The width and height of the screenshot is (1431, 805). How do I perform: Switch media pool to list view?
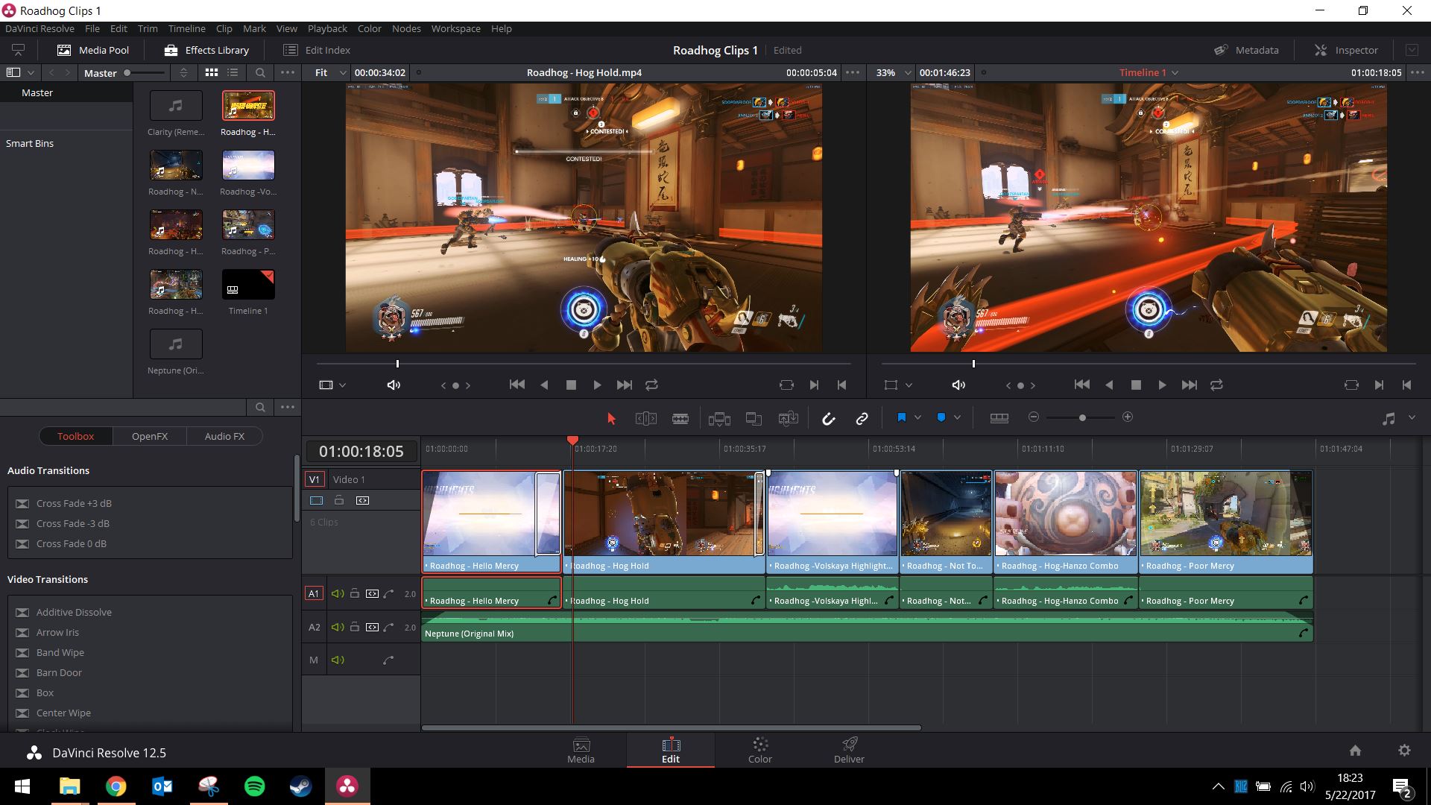233,72
